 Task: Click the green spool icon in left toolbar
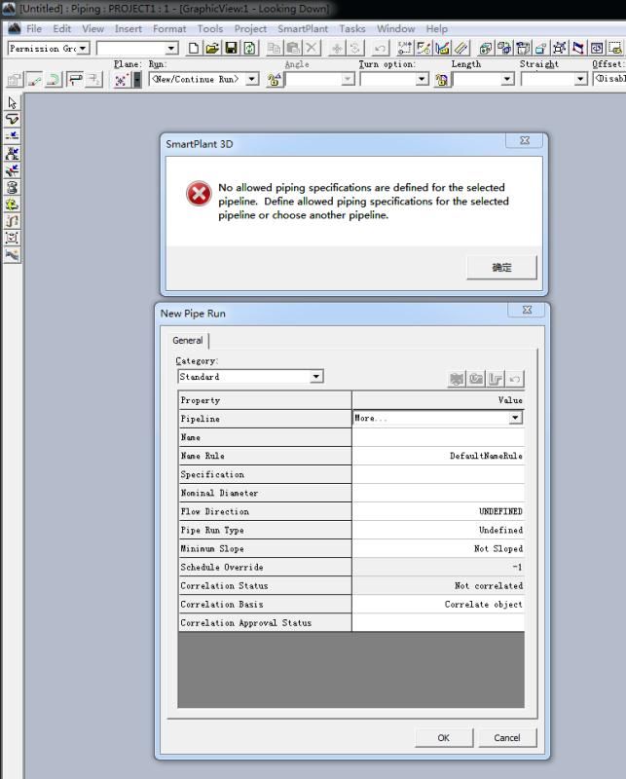(13, 204)
